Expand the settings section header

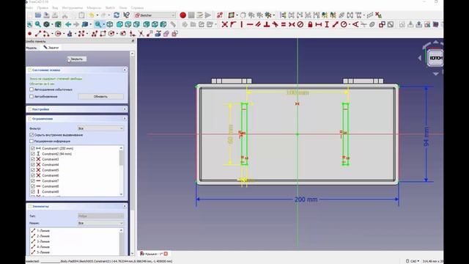(x=77, y=109)
